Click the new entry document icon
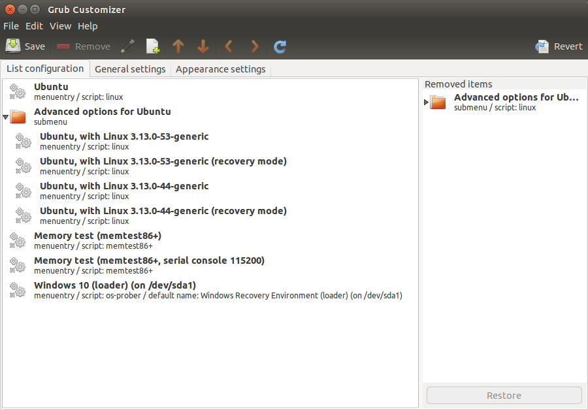Viewport: 588px width, 410px height. tap(152, 46)
